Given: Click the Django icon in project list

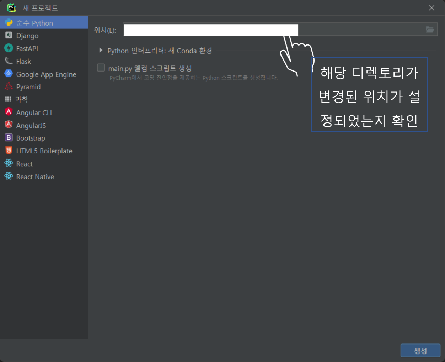Looking at the screenshot, I should point(9,35).
